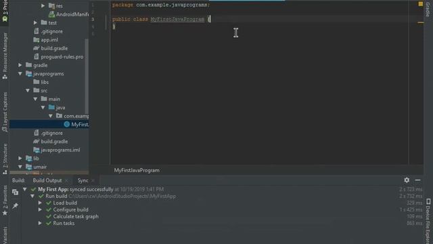This screenshot has height=244, width=433.
Task: Toggle the Project tool window tab
Action: pyautogui.click(x=5, y=11)
